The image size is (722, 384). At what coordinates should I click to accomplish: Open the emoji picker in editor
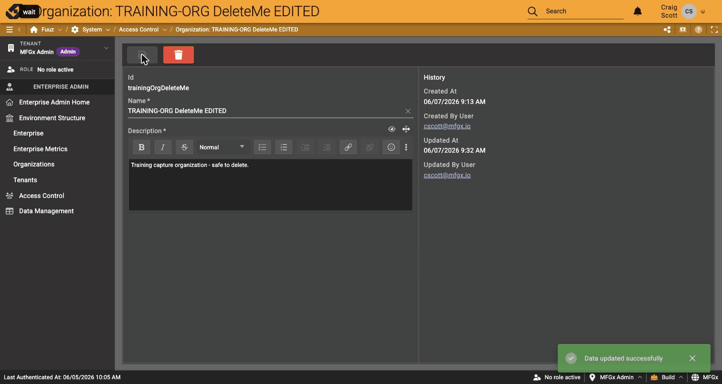tap(391, 147)
